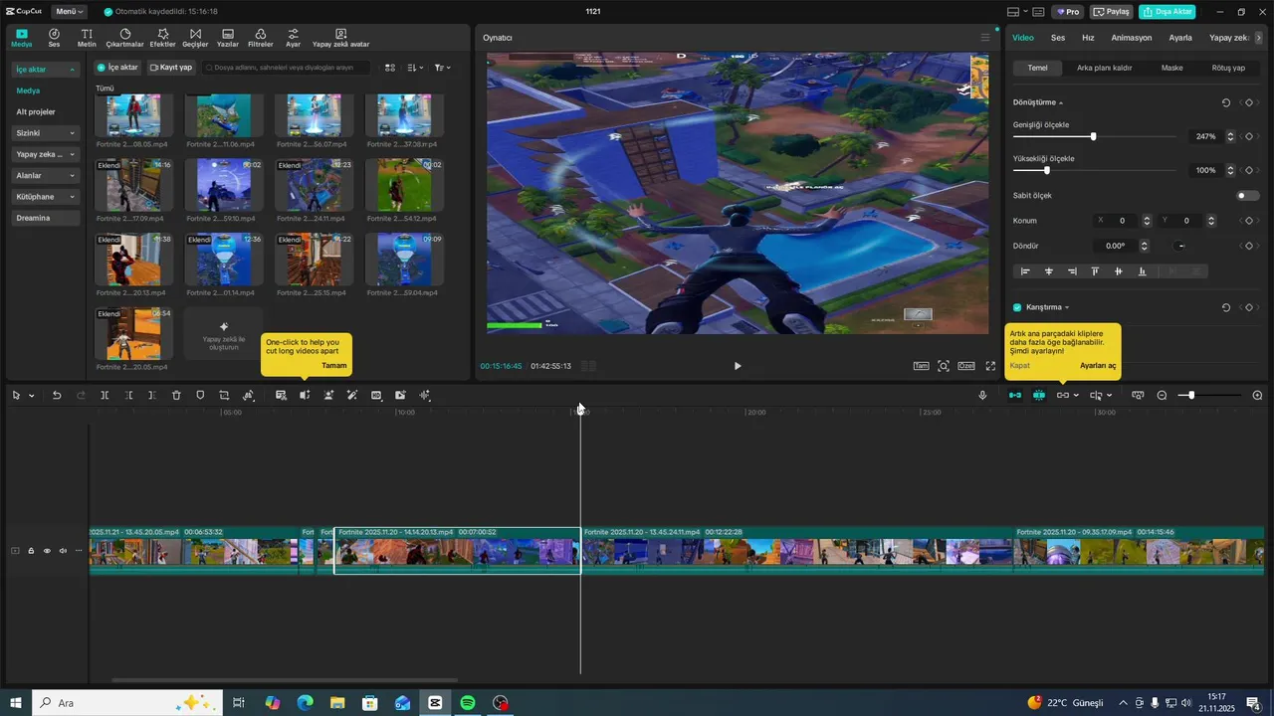Image resolution: width=1274 pixels, height=716 pixels.
Task: Toggle the Sabit ölçek uniform scale switch
Action: click(1248, 196)
